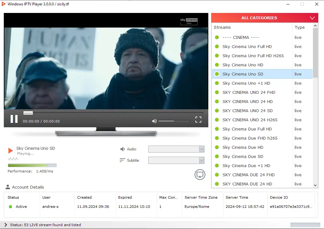Screen dimensions: 324x229
Task: Click the video preview frame
Action: (106, 61)
